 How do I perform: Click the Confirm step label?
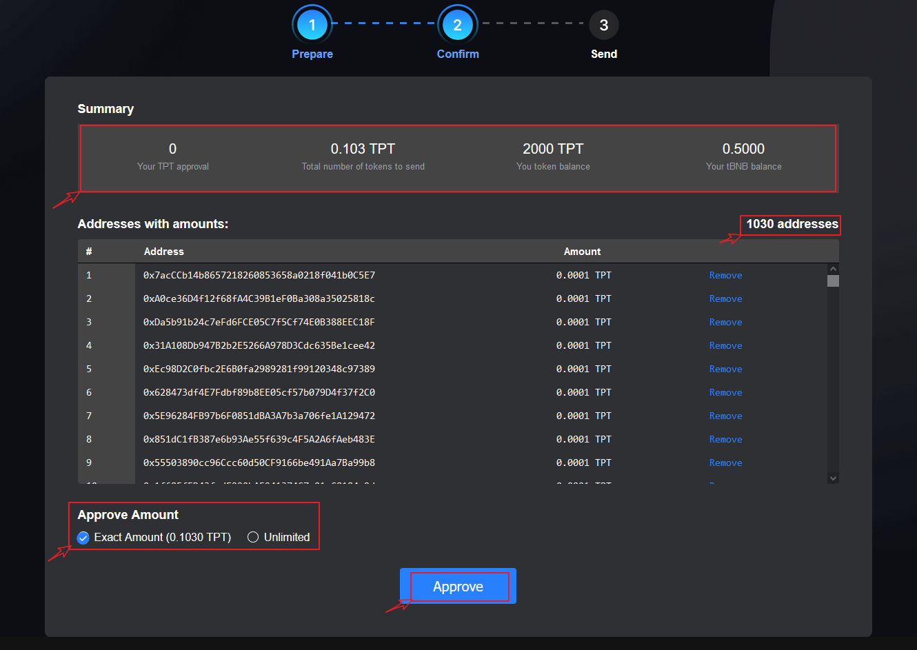point(458,54)
